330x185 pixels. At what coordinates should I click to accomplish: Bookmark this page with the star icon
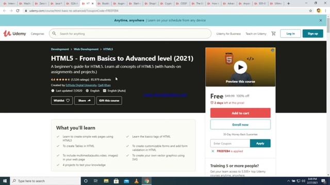[x=310, y=11]
